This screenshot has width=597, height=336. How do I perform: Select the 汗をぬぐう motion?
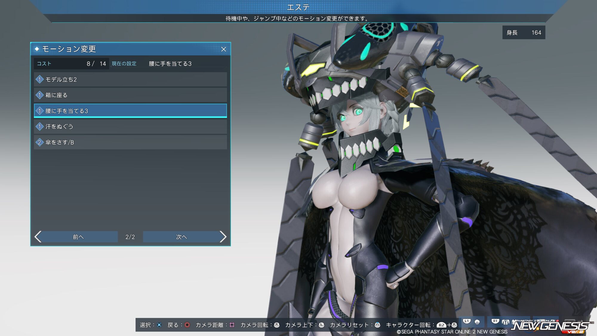130,127
